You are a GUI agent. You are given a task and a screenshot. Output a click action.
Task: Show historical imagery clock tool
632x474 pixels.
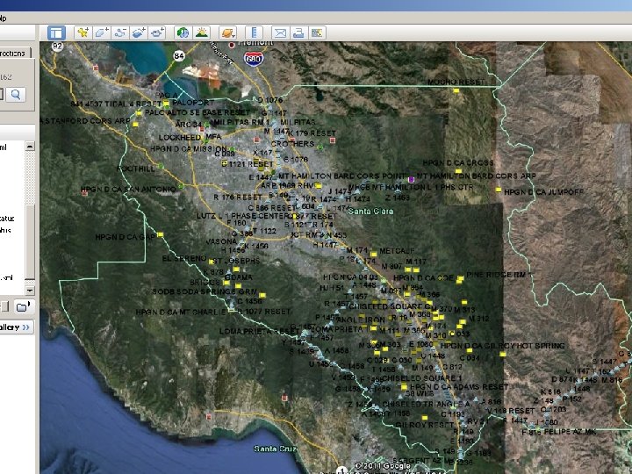tap(183, 33)
